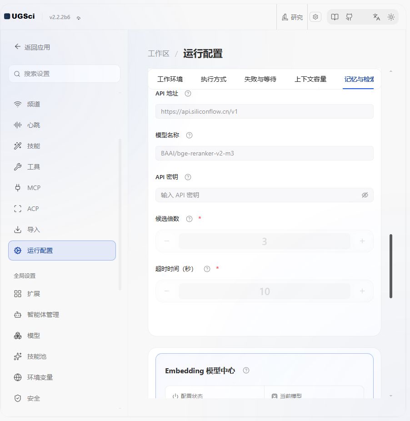Click the scroll-up arrow of content pane

(x=391, y=71)
